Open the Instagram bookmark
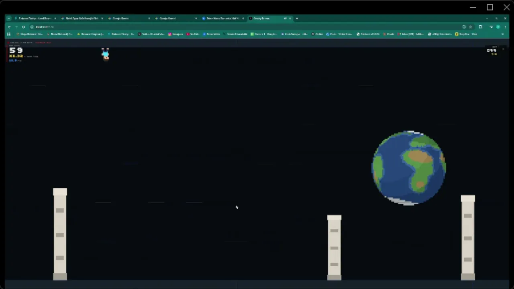This screenshot has height=289, width=514. click(x=175, y=34)
